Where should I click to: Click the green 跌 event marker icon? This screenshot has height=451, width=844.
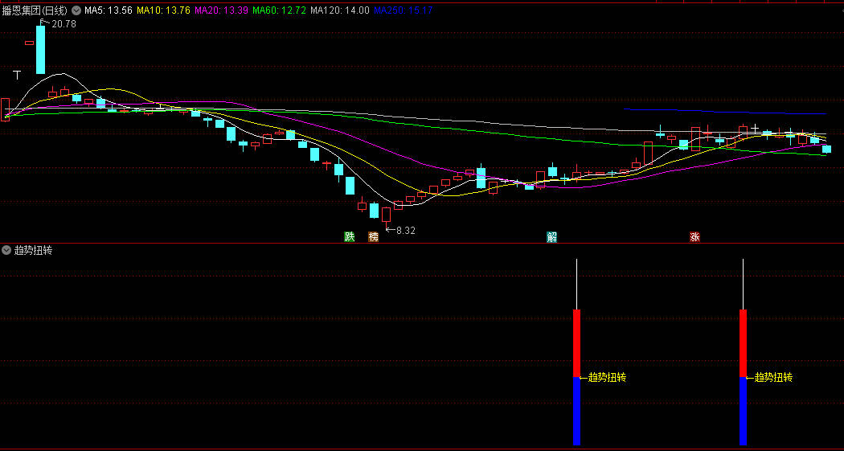(350, 237)
